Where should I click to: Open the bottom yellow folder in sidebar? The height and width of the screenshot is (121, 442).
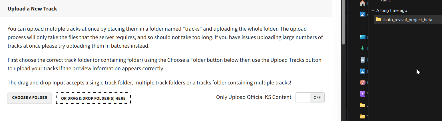[x=362, y=116]
